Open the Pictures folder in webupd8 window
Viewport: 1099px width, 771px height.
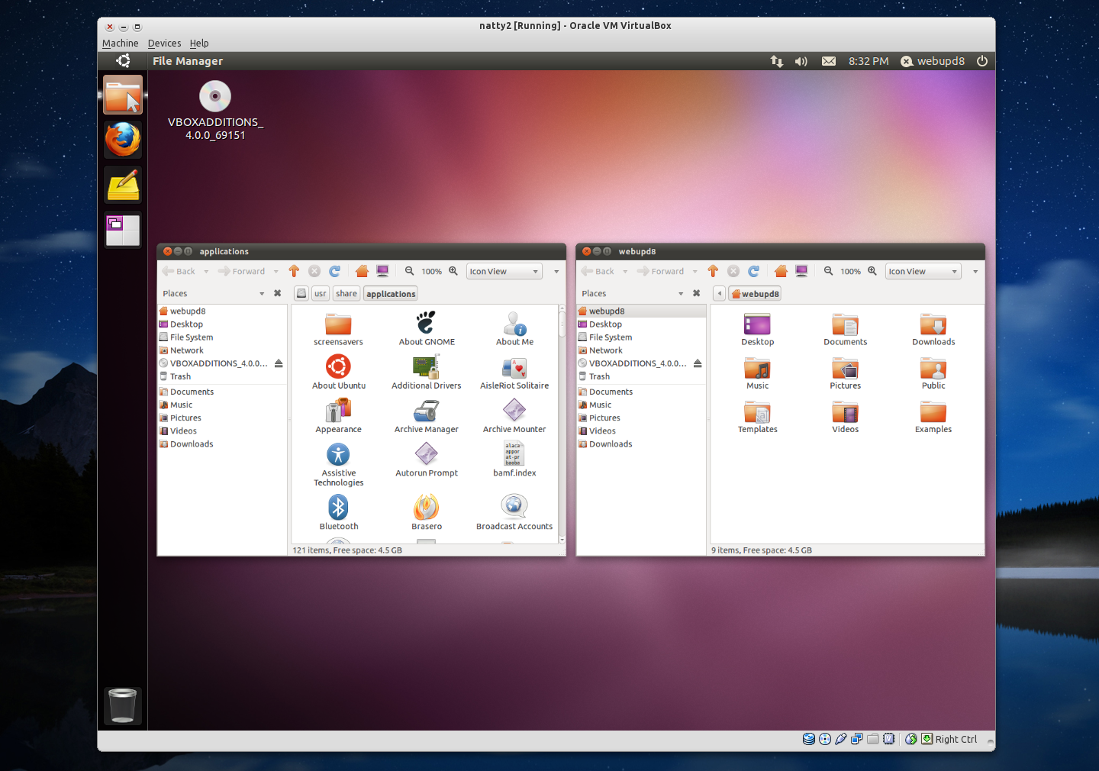[x=845, y=373]
